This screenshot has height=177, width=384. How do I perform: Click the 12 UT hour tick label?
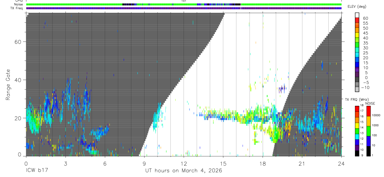coord(184,163)
